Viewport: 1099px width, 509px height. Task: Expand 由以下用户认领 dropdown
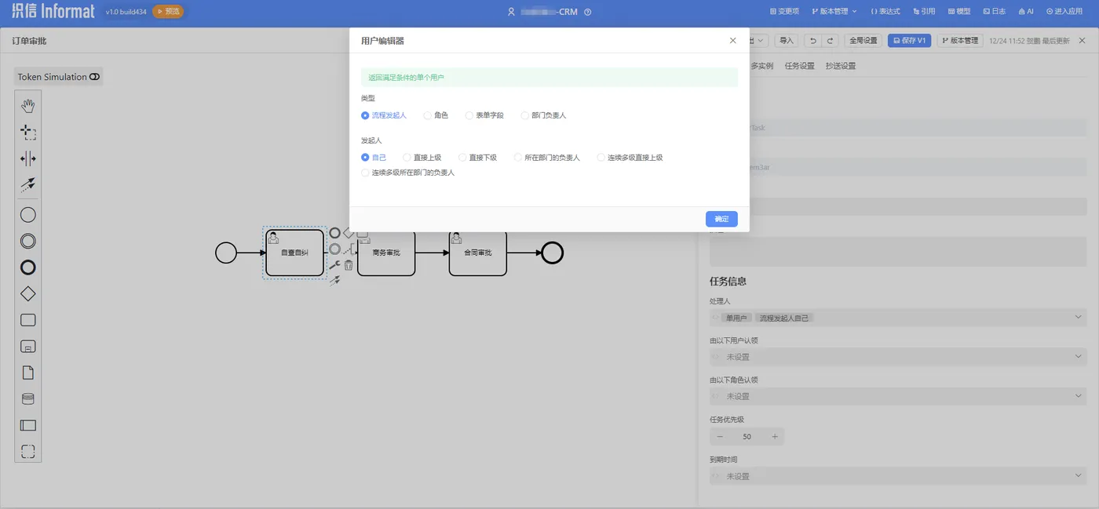coord(897,357)
